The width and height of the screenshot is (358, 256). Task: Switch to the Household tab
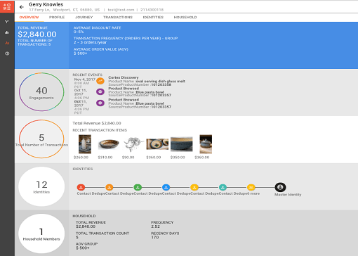[185, 17]
